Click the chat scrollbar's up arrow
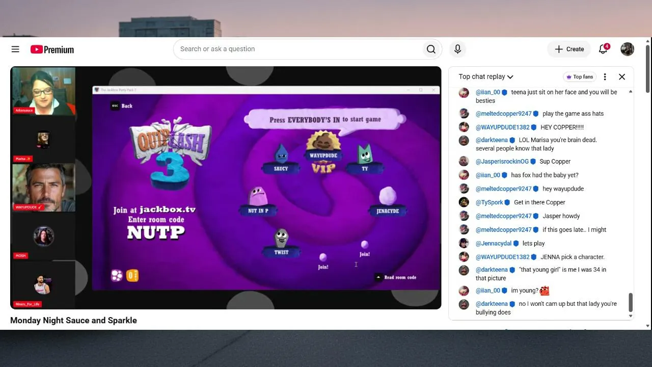 631,91
